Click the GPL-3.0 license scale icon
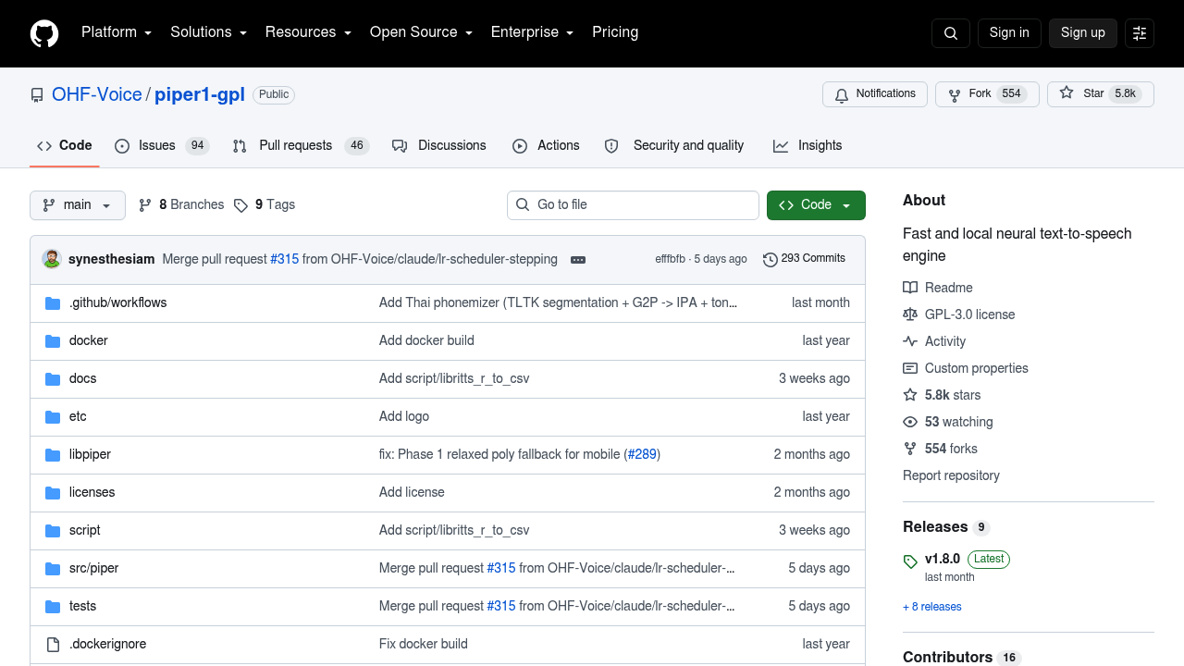This screenshot has width=1184, height=666. click(910, 314)
